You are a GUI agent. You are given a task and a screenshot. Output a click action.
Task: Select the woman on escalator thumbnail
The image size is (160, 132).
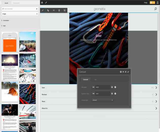28,126
